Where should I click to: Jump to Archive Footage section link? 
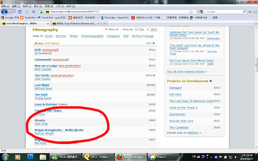coord(143,36)
